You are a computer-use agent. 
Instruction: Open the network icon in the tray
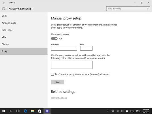pos(118,111)
